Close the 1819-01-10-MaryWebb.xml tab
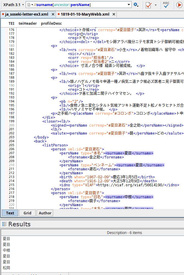The image size is (184, 275). point(114,14)
